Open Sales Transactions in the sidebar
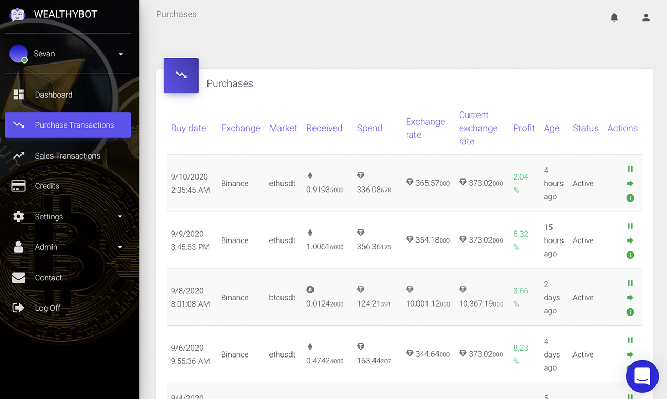 click(67, 155)
